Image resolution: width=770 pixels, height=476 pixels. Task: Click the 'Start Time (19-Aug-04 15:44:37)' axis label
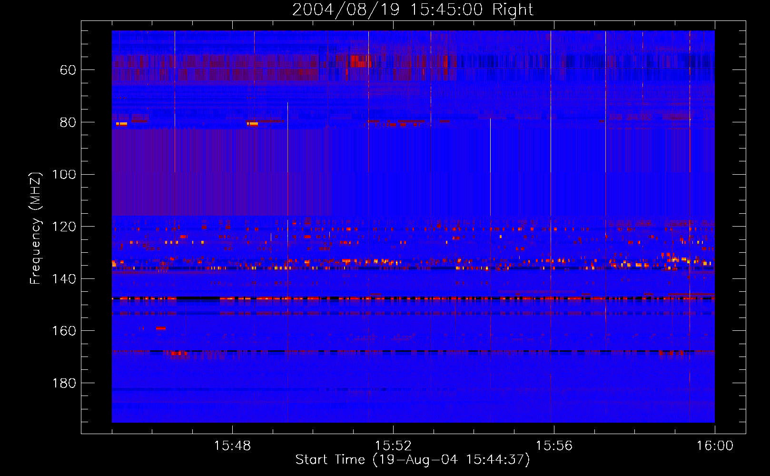[413, 460]
